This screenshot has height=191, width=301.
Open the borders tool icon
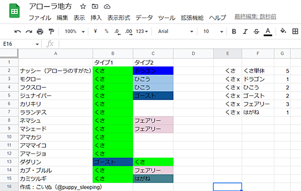295,31
